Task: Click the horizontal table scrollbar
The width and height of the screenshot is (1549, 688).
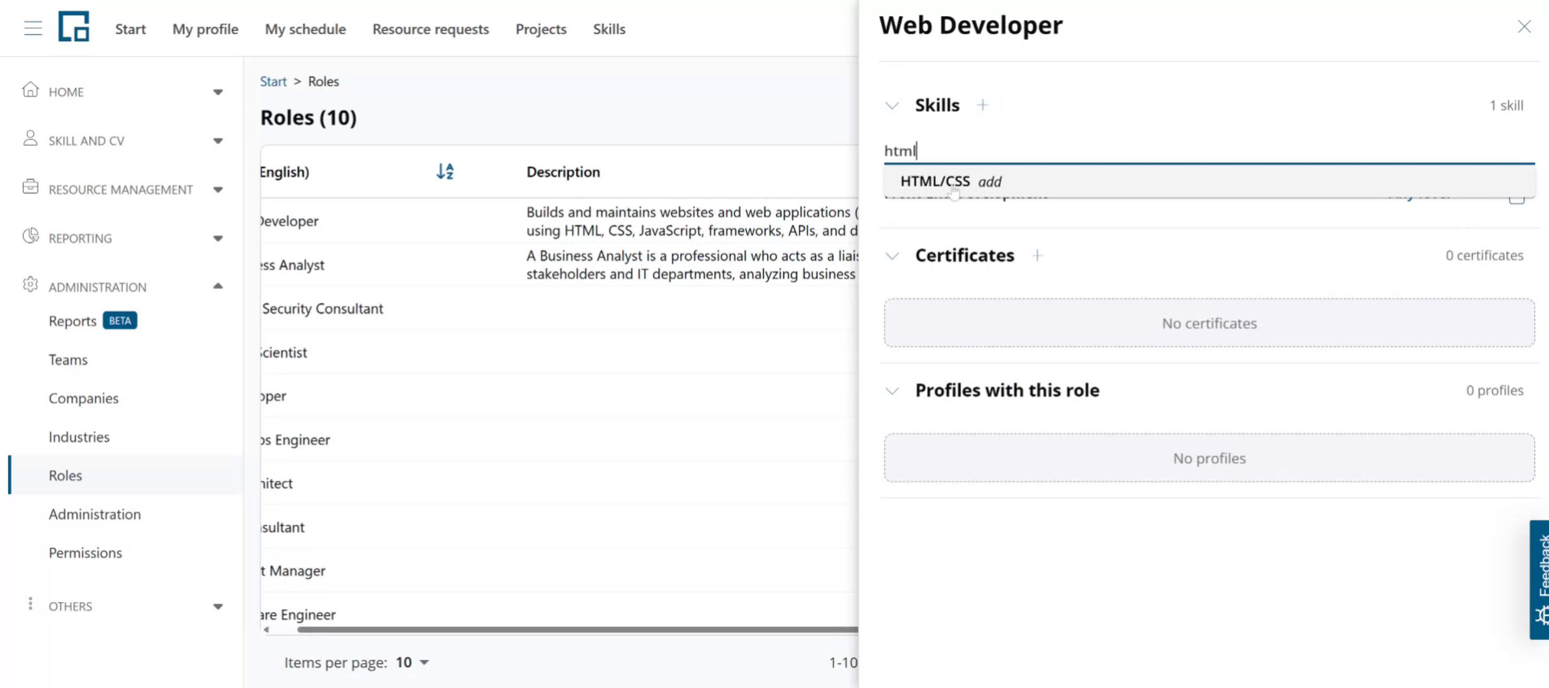Action: pos(577,630)
